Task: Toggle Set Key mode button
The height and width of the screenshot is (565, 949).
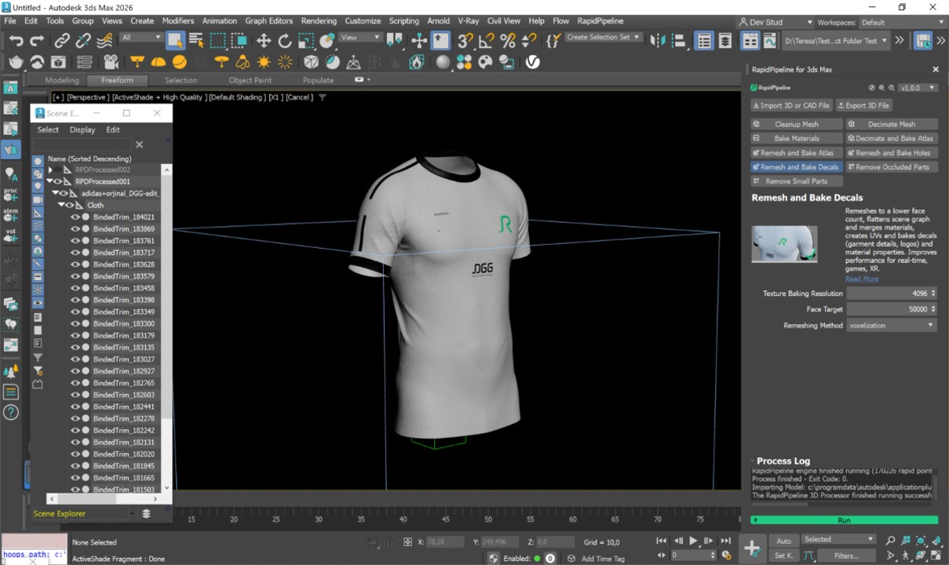Action: pyautogui.click(x=783, y=556)
